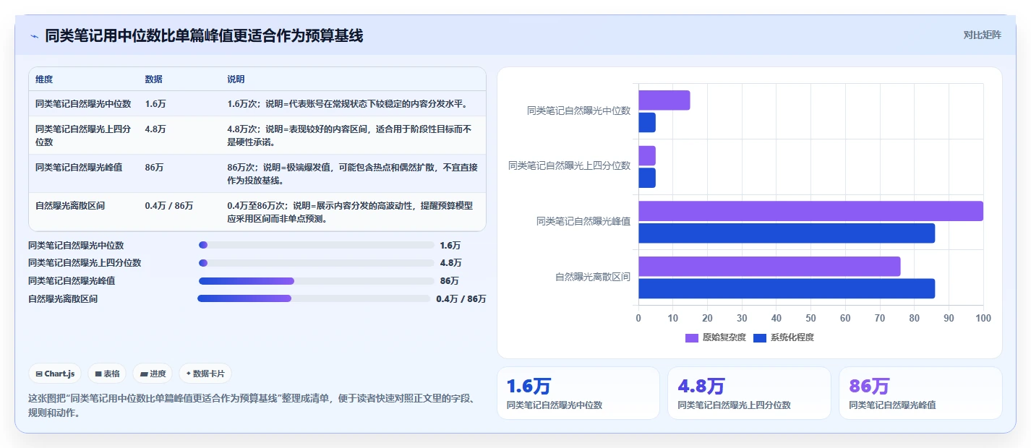This screenshot has width=1031, height=448.
Task: Click the 1.6万 value beside the progress bar
Action: [x=450, y=246]
